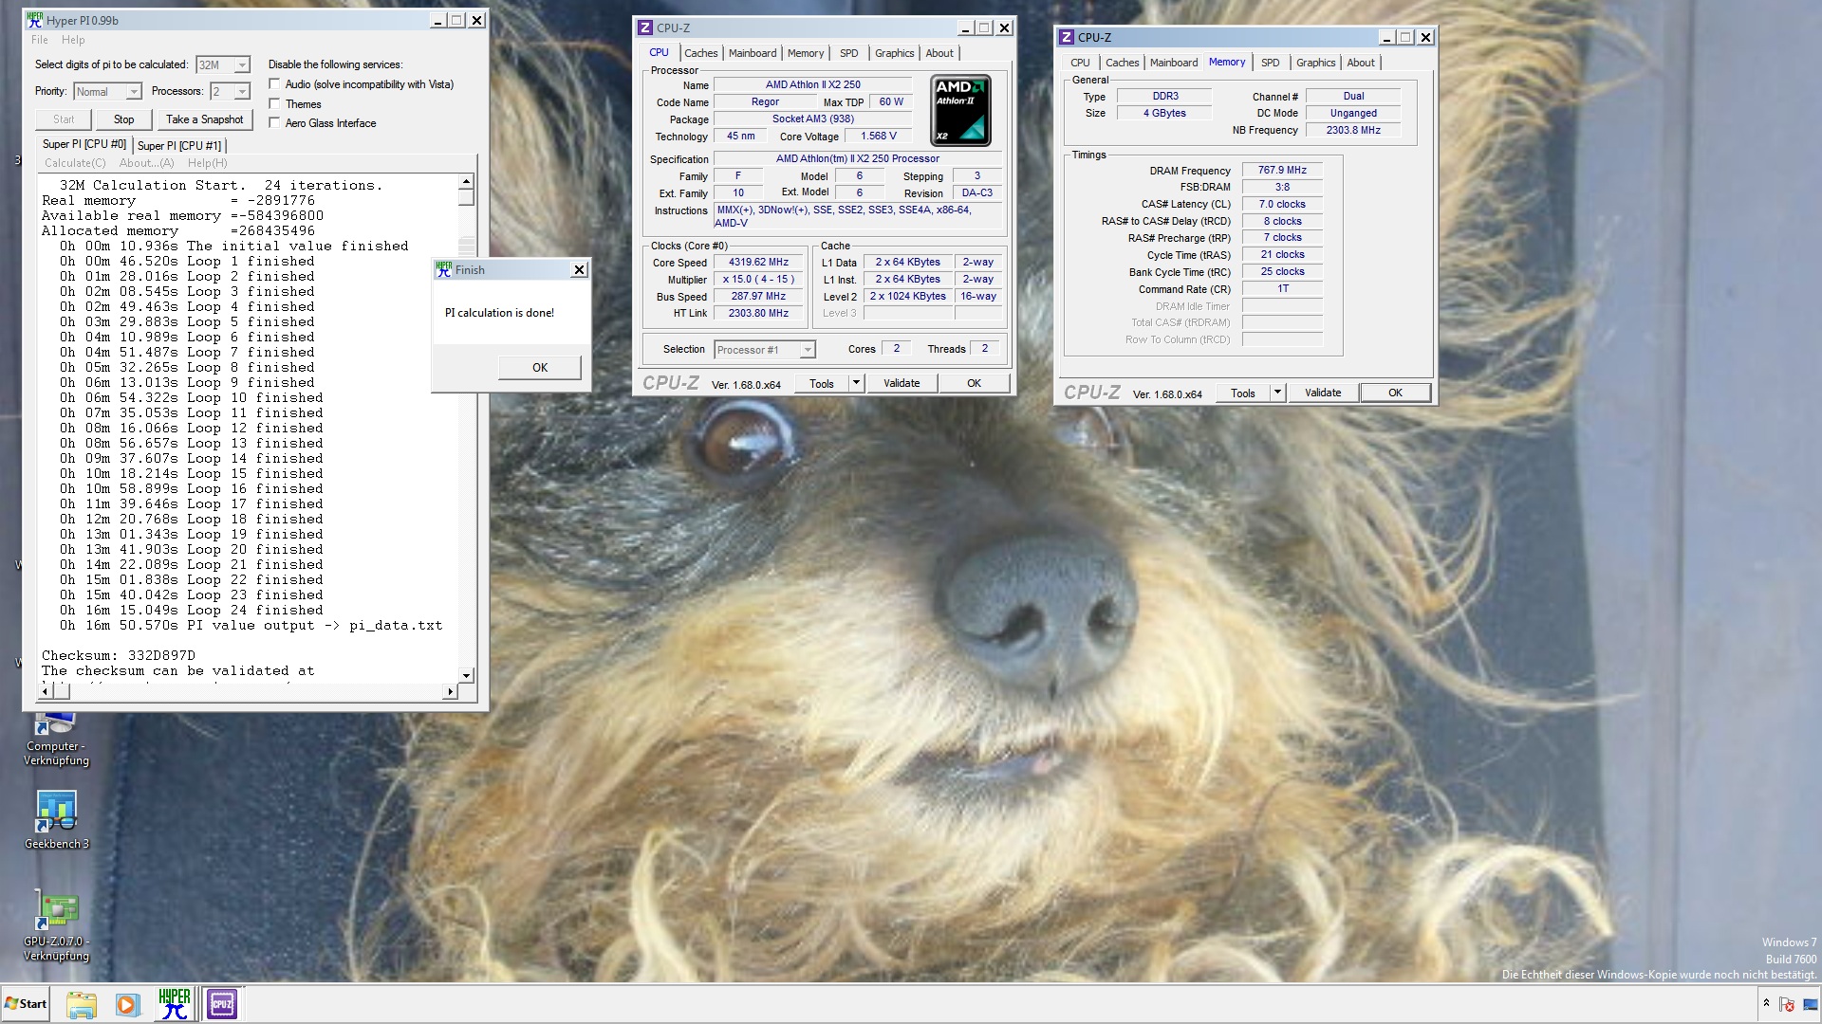
Task: Toggle the Themes checkbox
Action: tap(274, 104)
